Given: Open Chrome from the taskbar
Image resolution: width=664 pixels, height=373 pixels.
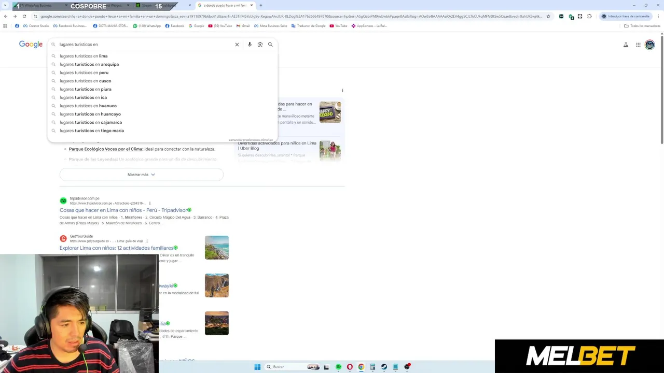Looking at the screenshot, I should point(361,367).
